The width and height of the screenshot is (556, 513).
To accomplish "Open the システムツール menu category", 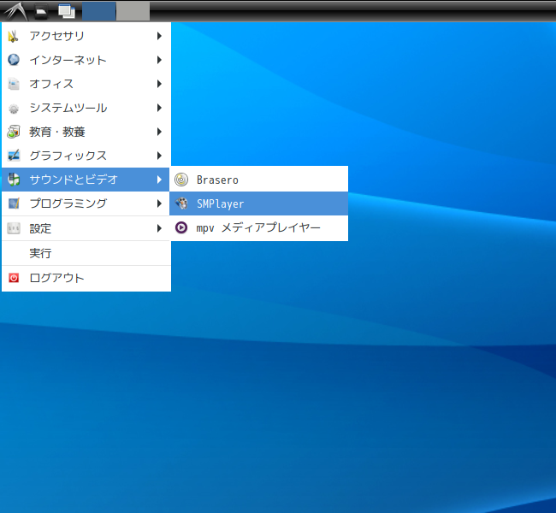I will pos(86,108).
